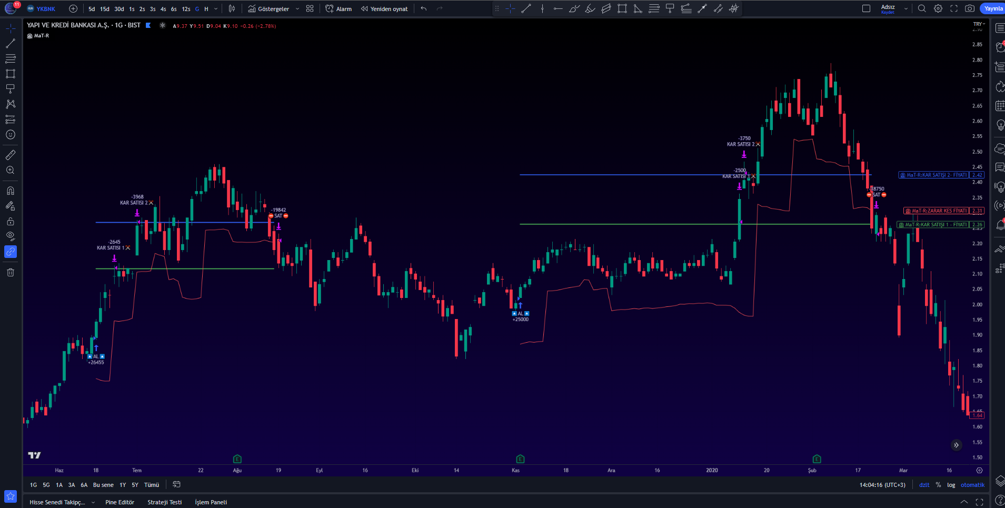Open the patterns tool in left sidebar
Screen dimensions: 1005x508
(x=11, y=104)
